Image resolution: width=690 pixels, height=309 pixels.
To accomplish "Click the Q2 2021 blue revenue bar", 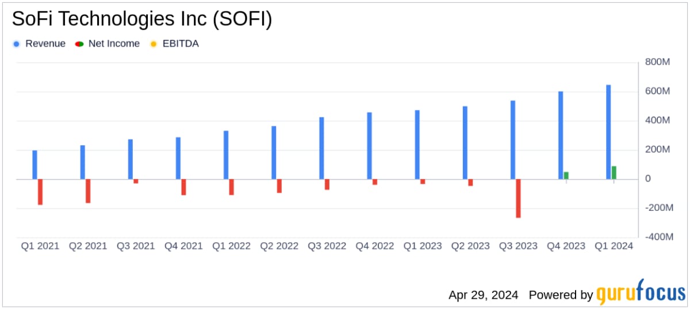I will point(83,162).
